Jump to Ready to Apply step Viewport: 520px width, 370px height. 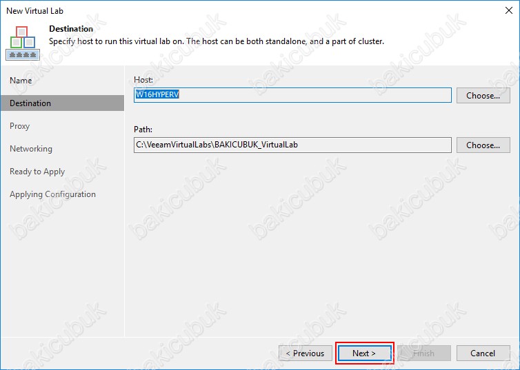point(37,172)
